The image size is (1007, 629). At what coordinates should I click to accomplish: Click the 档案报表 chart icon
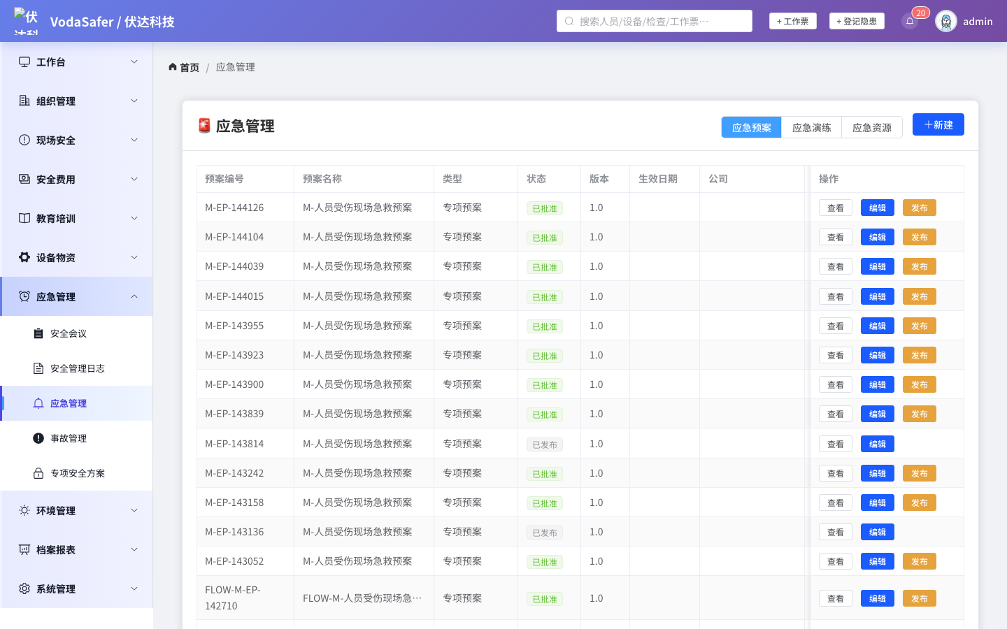tap(24, 549)
